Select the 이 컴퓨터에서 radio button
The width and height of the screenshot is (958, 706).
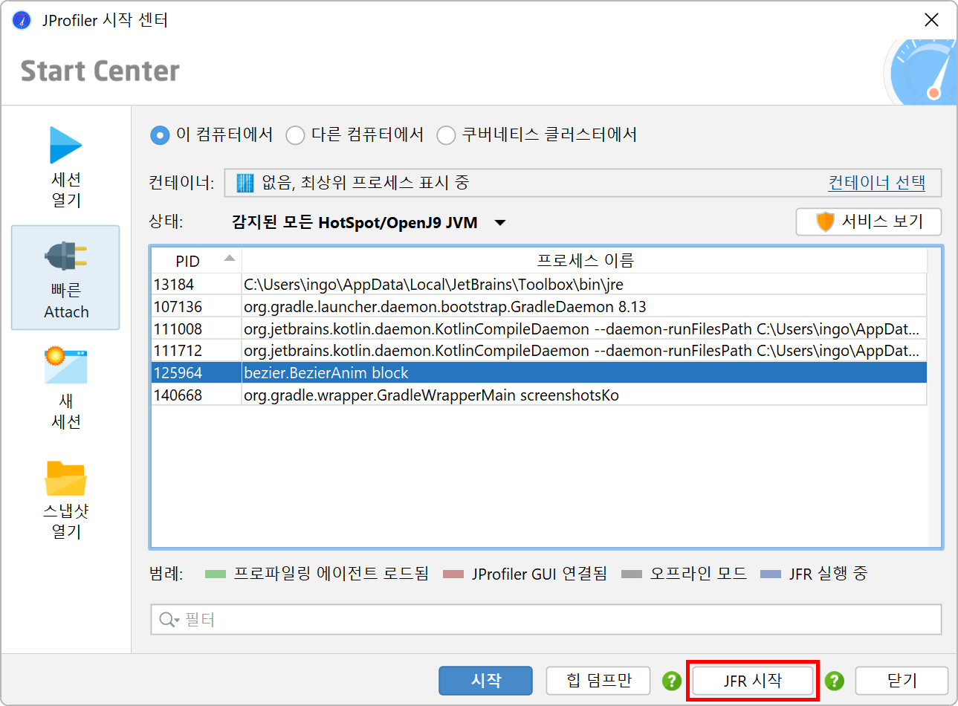[x=160, y=135]
